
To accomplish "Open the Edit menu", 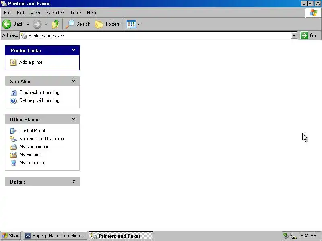I will point(21,13).
